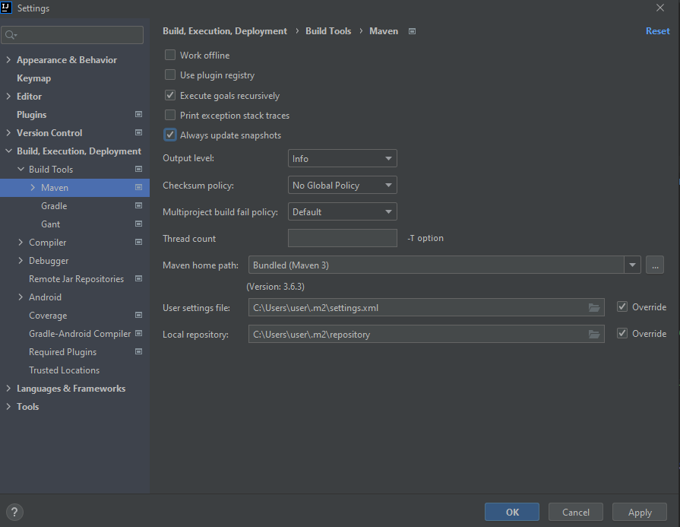Click the monitor icon next to Plugins
Screen dimensions: 680x527
point(138,114)
